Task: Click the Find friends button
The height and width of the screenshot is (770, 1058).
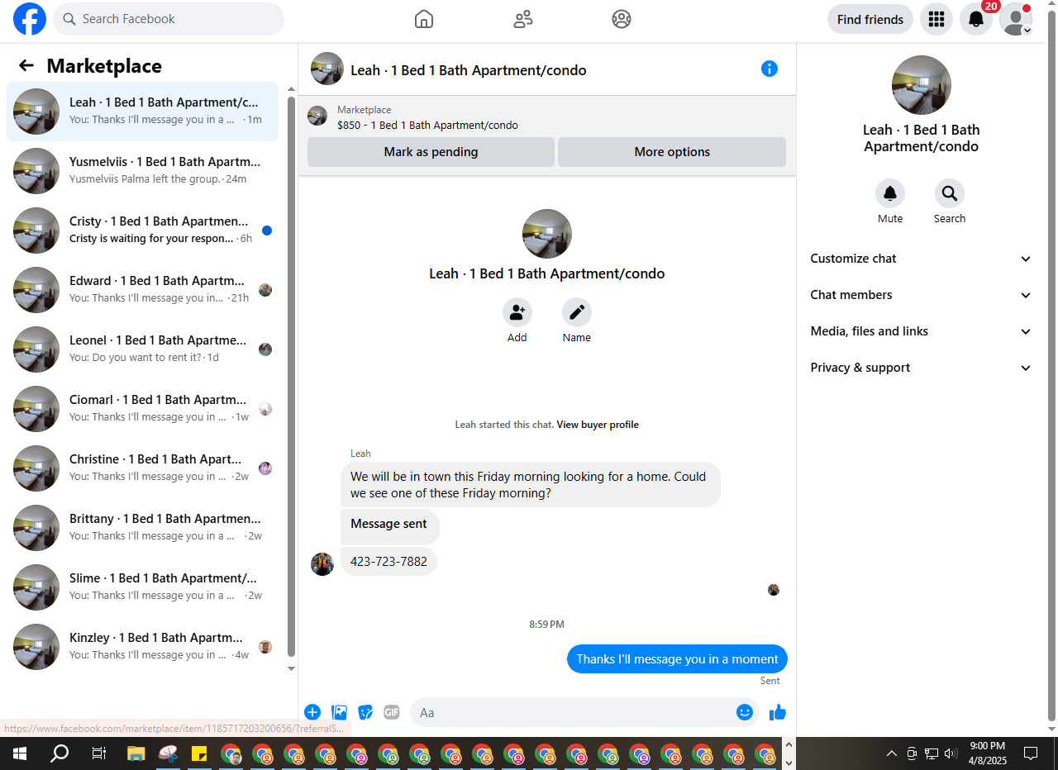Action: (870, 19)
